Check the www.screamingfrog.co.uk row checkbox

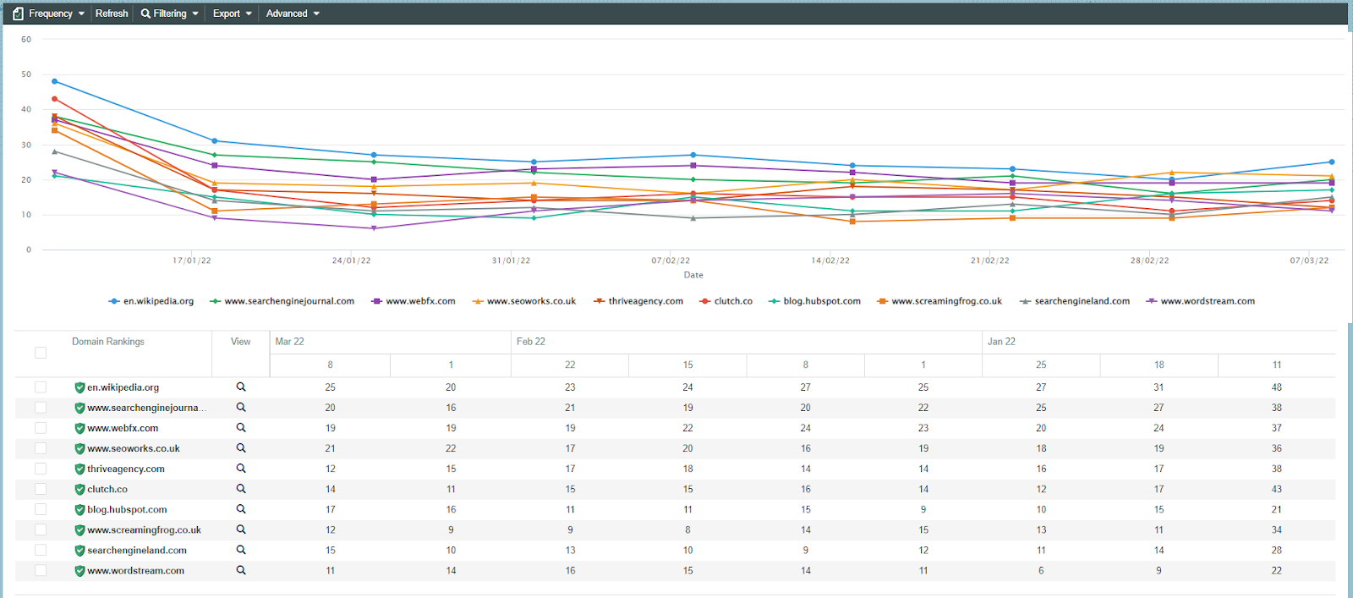tap(41, 529)
